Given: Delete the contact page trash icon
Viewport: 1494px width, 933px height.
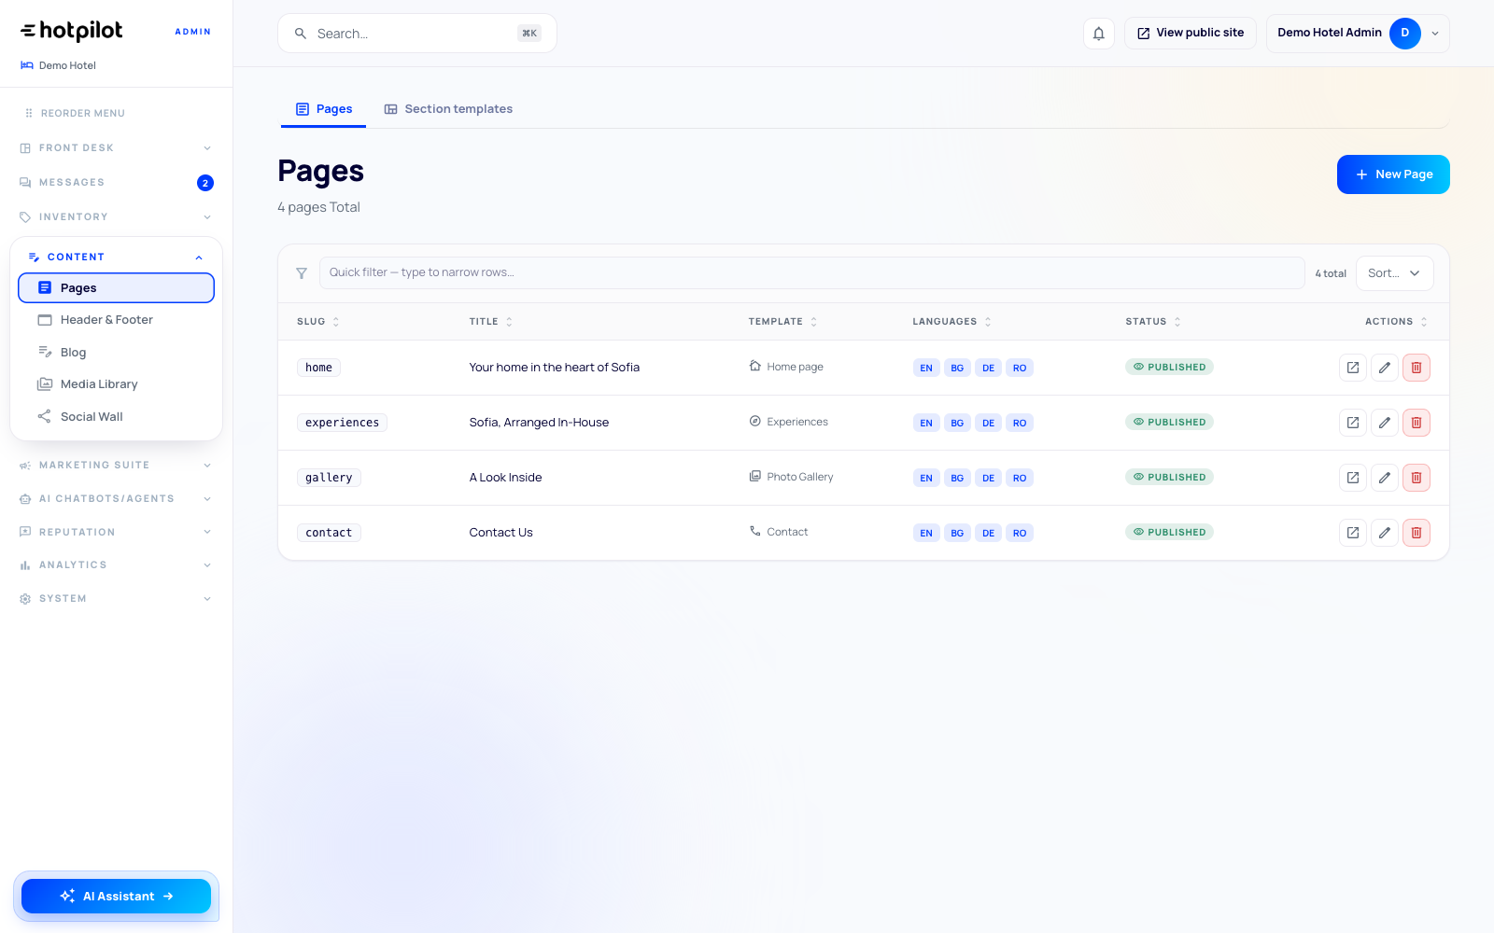Looking at the screenshot, I should click(x=1416, y=533).
